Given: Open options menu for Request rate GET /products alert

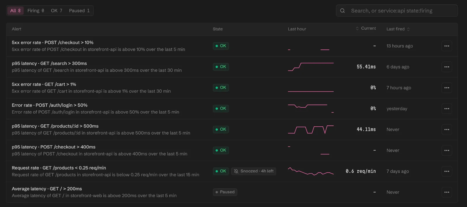Looking at the screenshot, I should pos(447,171).
